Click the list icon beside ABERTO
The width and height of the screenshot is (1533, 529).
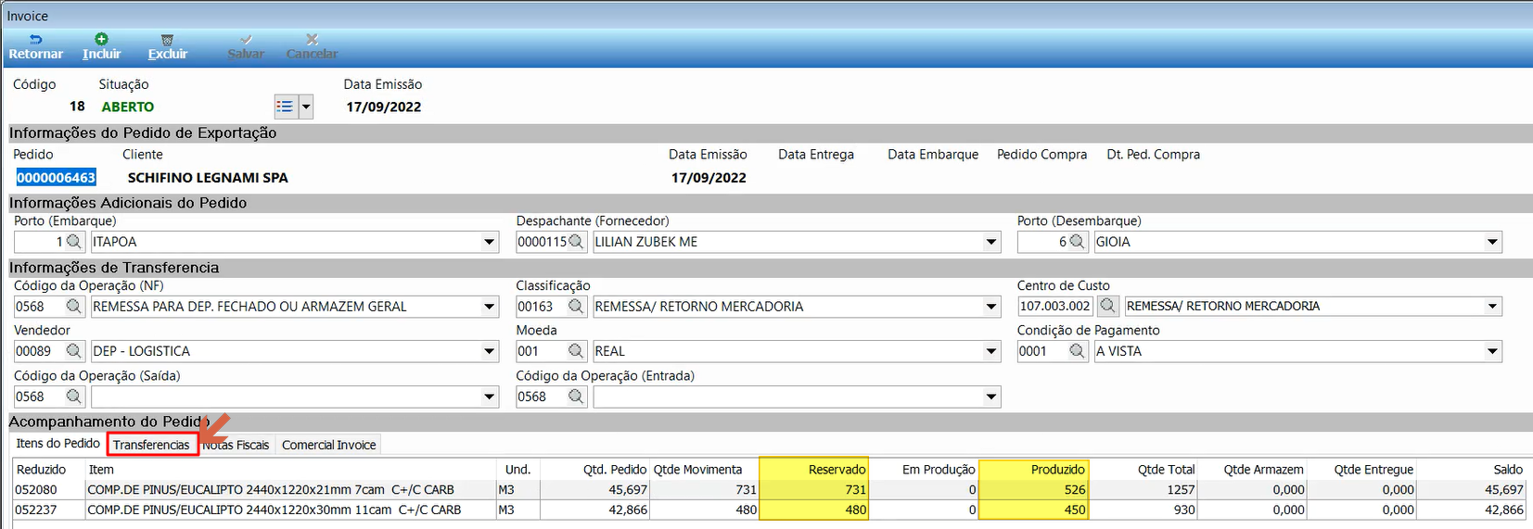pos(285,107)
